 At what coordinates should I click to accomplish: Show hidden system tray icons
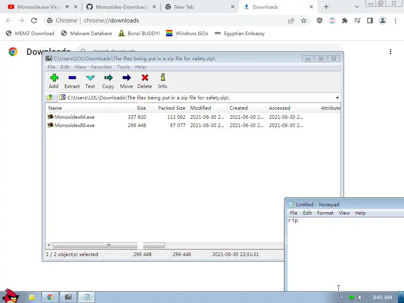click(x=342, y=297)
